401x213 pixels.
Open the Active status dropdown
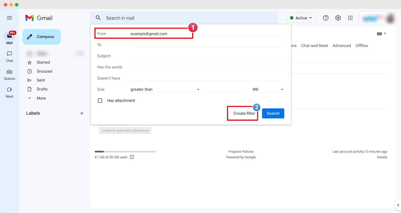(x=301, y=18)
